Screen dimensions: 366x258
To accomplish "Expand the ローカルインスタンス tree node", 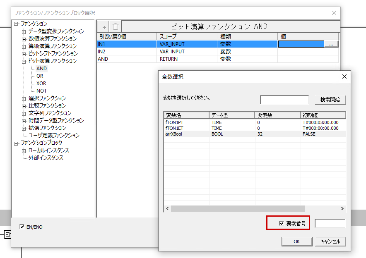I will tap(24, 150).
